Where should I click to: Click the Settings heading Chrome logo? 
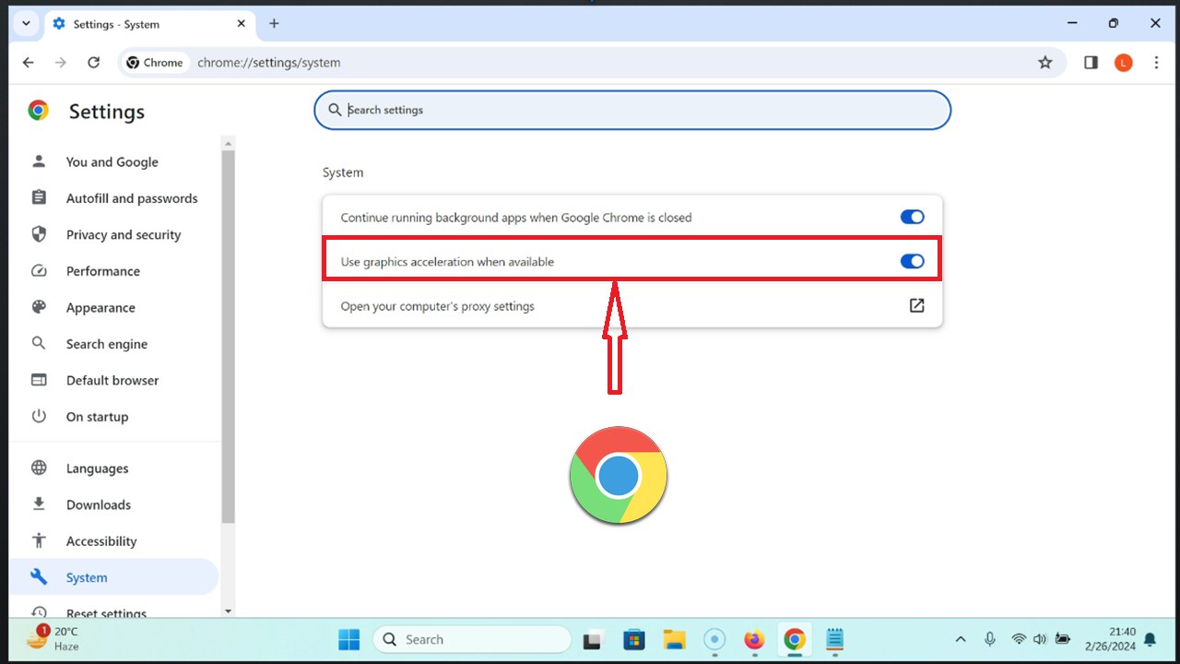[38, 111]
